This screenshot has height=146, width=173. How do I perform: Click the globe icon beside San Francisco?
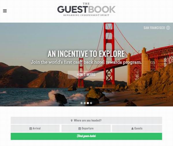click(x=168, y=28)
